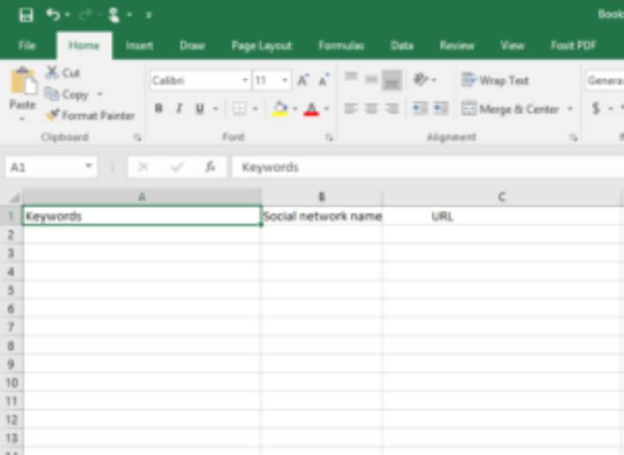Expand the Fill Color dropdown arrow
The height and width of the screenshot is (455, 624).
coord(295,108)
